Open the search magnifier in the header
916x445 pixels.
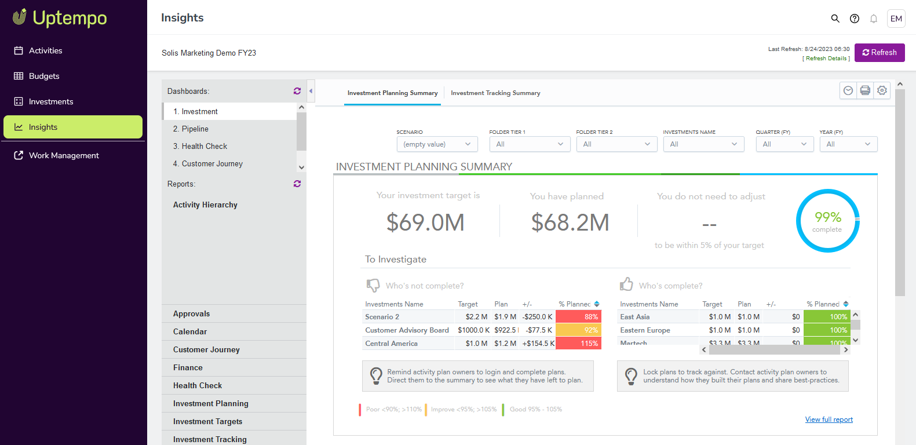pos(835,19)
